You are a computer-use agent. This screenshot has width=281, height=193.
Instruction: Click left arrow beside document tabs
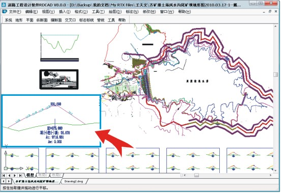click(4, 181)
